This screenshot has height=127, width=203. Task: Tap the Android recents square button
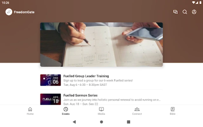pyautogui.click(x=128, y=122)
